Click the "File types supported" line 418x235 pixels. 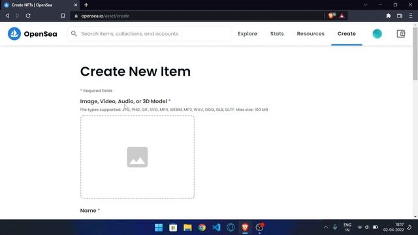coord(174,110)
